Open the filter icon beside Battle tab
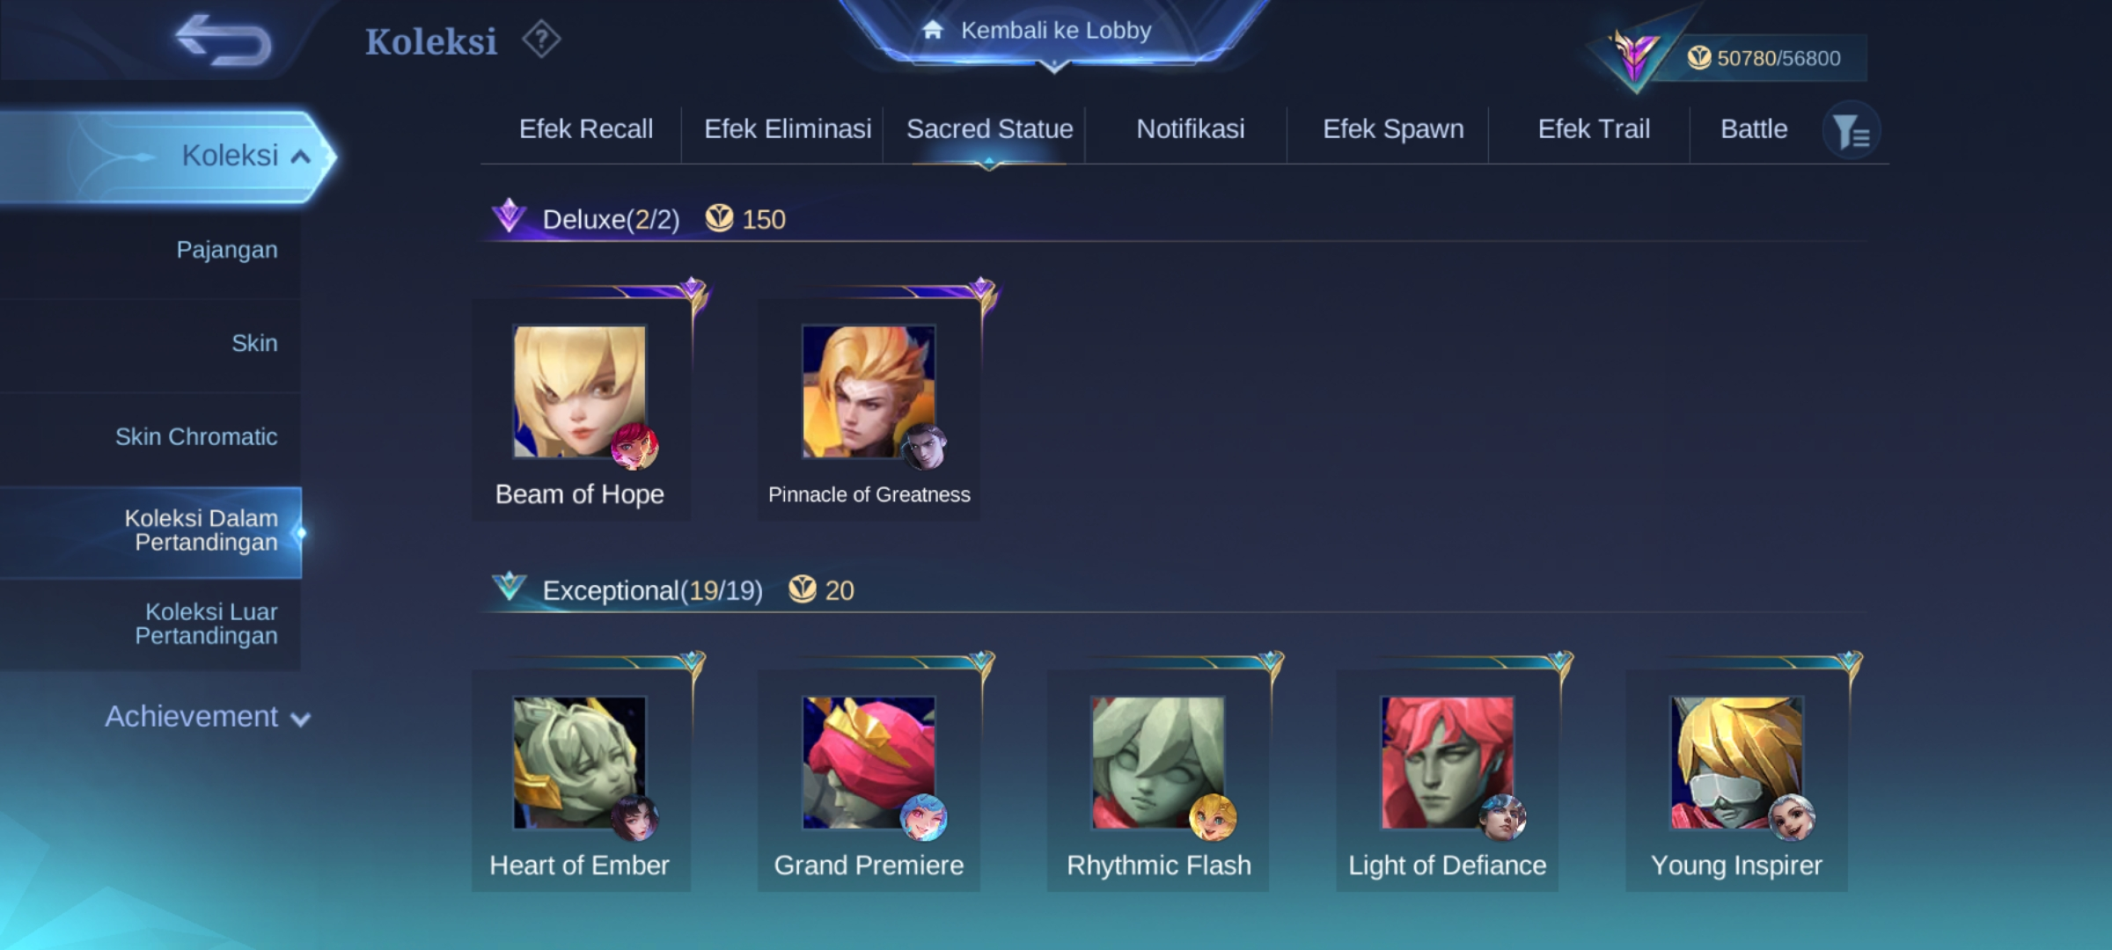The height and width of the screenshot is (950, 2112). [x=1852, y=131]
